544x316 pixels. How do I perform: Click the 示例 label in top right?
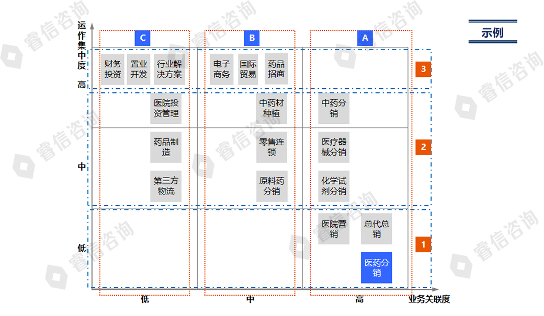point(492,32)
